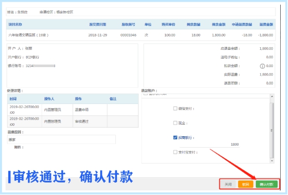The height and width of the screenshot is (195, 288).
Task: Click the 购买单价 column header
Action: pyautogui.click(x=168, y=24)
